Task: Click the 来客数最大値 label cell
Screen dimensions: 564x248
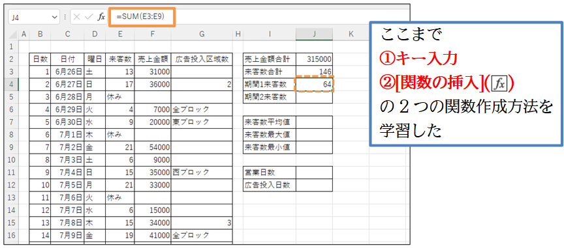Action: coord(270,135)
